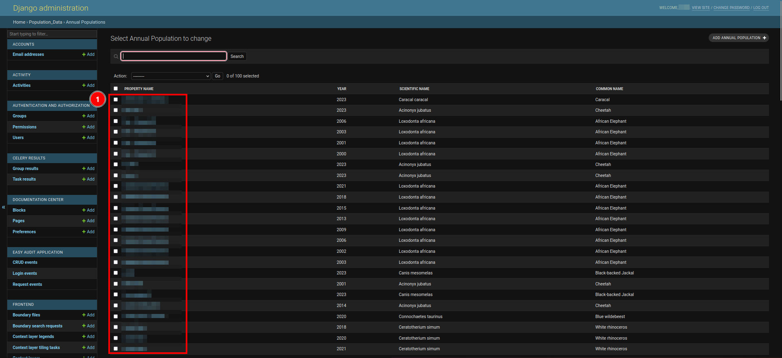Add a new Email address
This screenshot has width=782, height=358.
click(88, 55)
